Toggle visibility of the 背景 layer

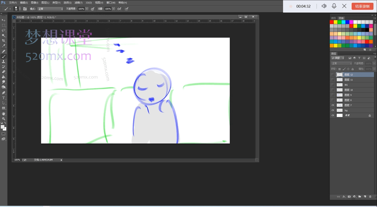point(333,116)
